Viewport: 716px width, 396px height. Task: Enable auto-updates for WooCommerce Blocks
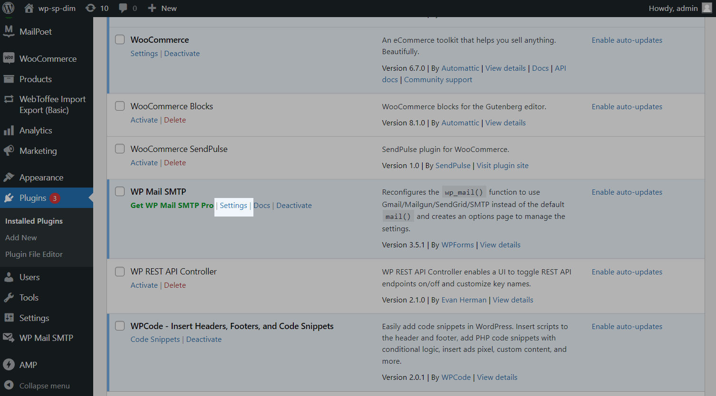[x=627, y=106]
